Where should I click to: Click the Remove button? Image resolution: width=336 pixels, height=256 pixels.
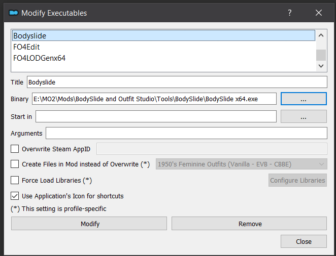(249, 224)
